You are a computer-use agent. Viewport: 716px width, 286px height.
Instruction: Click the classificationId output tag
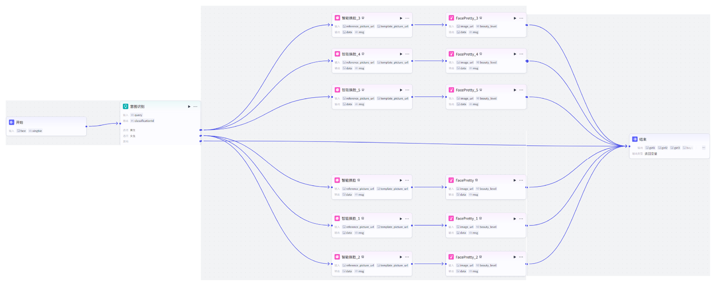(142, 121)
